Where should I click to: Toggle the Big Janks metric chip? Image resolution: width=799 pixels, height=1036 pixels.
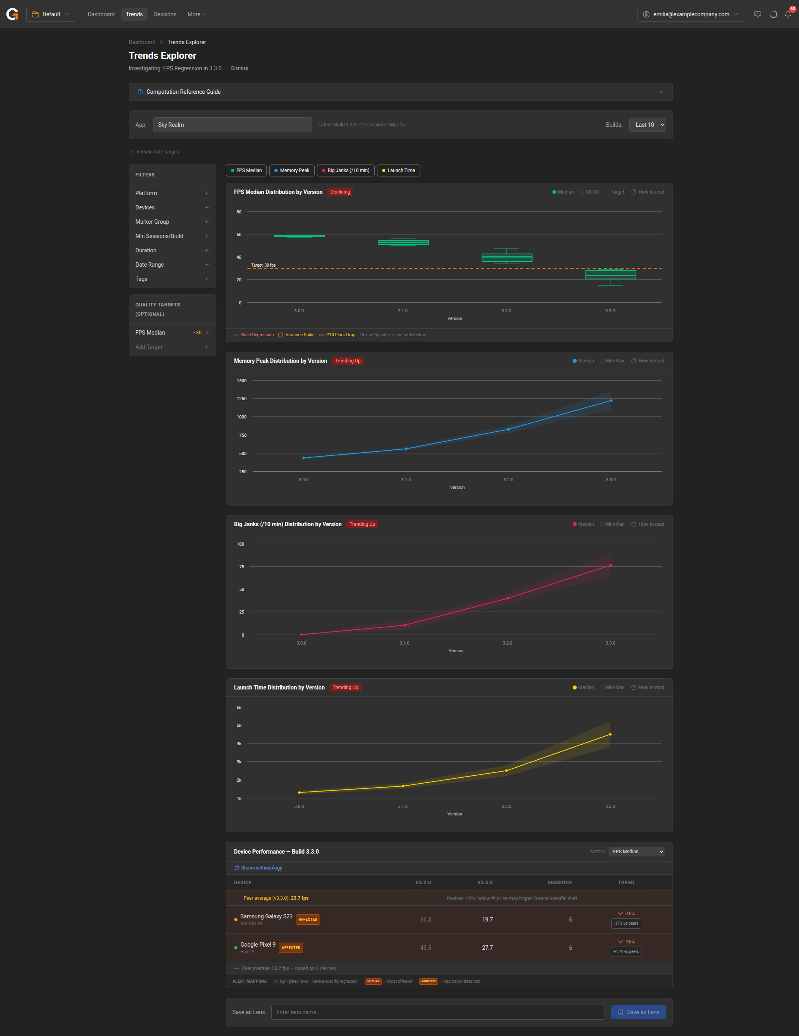pos(345,170)
